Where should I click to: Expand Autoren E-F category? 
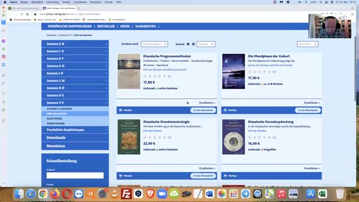tap(75, 58)
